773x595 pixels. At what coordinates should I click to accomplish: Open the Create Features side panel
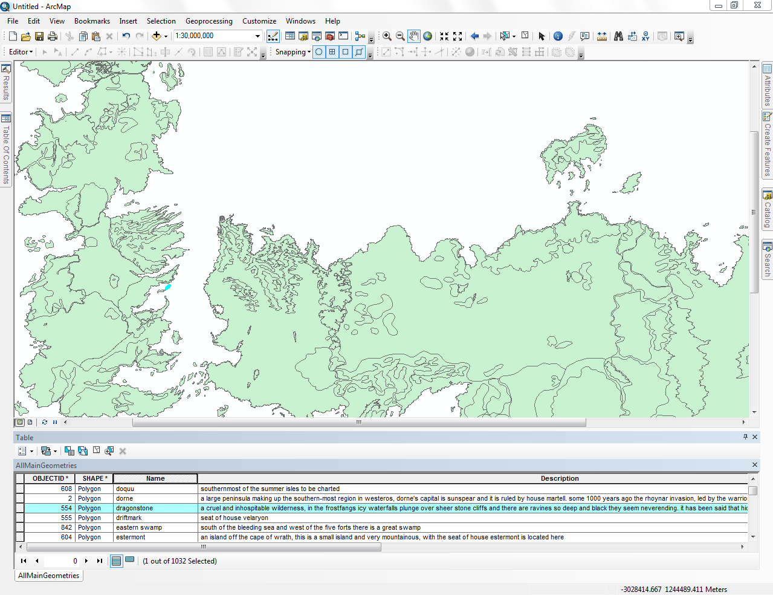768,145
